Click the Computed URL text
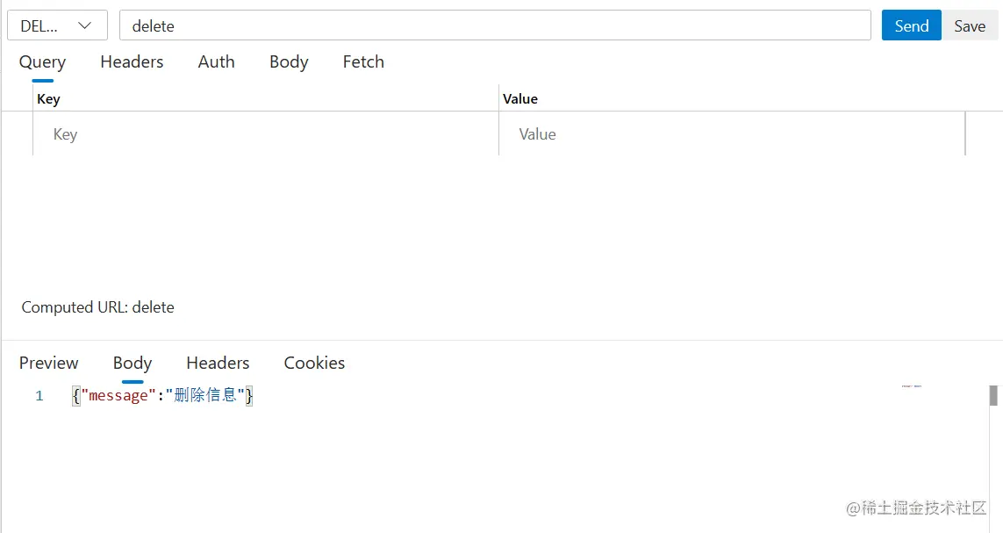 click(x=98, y=307)
